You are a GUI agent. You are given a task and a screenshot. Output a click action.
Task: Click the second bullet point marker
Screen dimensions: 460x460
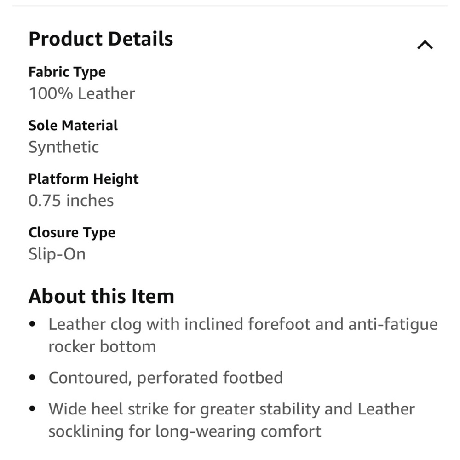click(x=32, y=377)
